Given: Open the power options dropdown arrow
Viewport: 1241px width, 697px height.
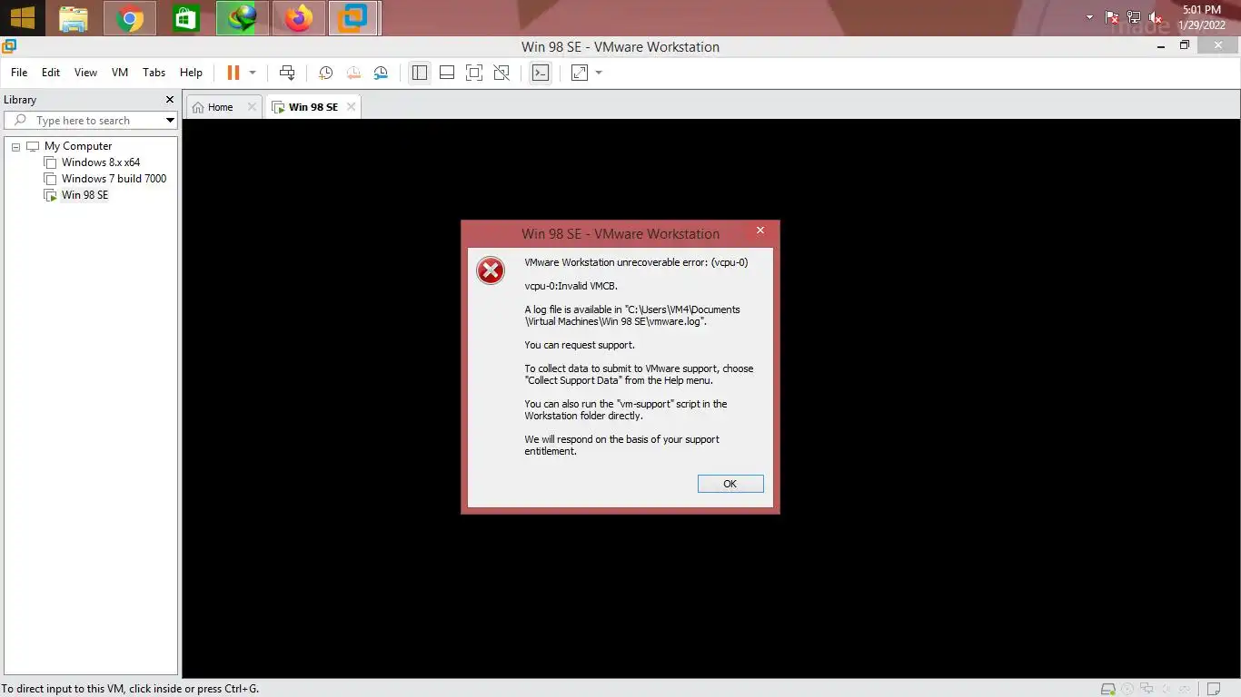Looking at the screenshot, I should point(253,73).
